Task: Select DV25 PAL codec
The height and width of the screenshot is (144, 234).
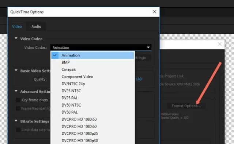Action: [93, 98]
